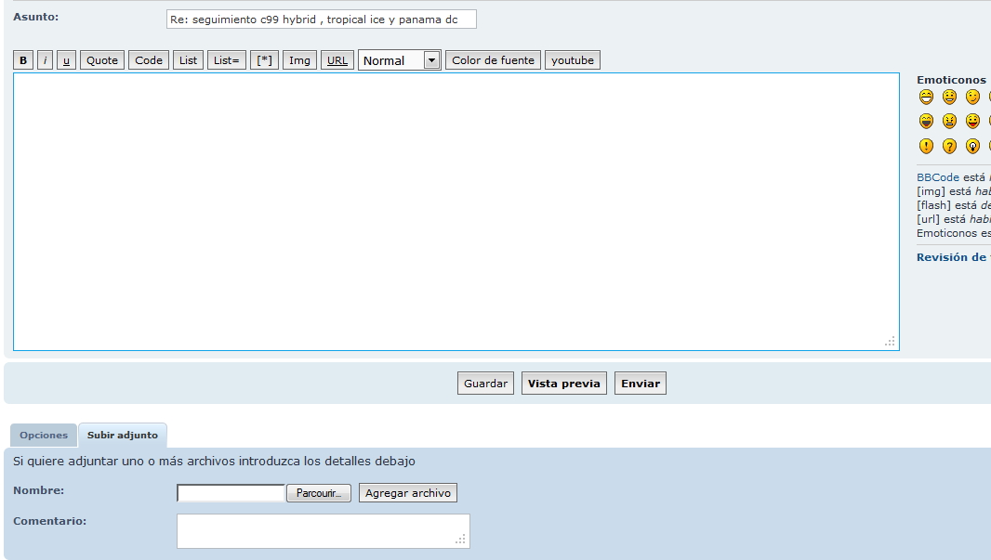Insert the laughing open-mouth emoticon
This screenshot has height=560, width=991.
tap(926, 121)
